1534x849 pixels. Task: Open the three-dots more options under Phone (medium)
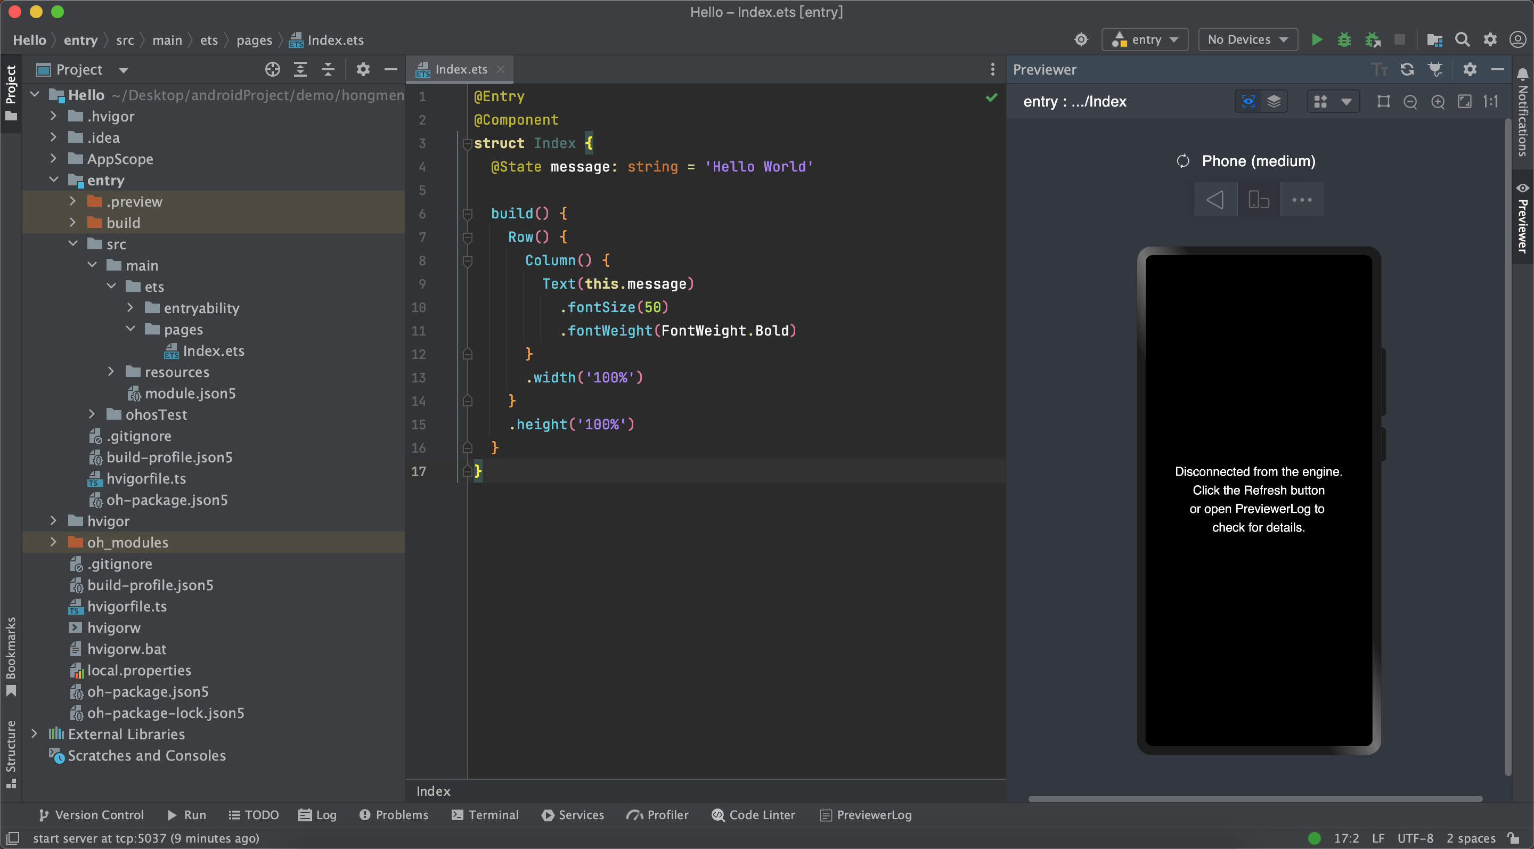pyautogui.click(x=1302, y=200)
